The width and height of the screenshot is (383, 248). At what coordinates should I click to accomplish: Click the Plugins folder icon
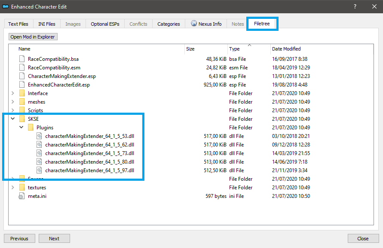[x=31, y=127]
